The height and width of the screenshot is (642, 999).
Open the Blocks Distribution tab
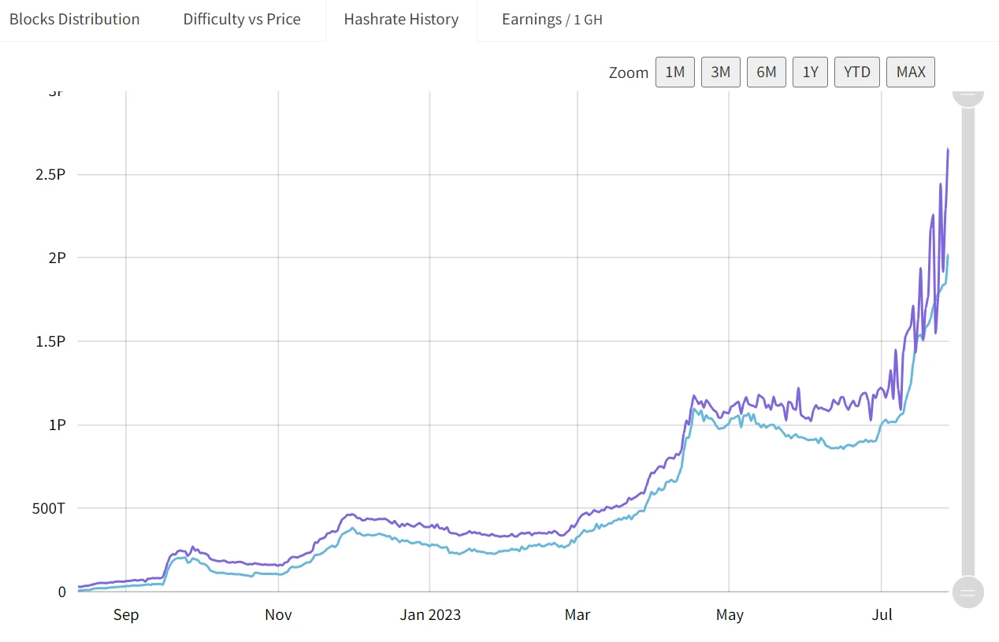pyautogui.click(x=74, y=20)
